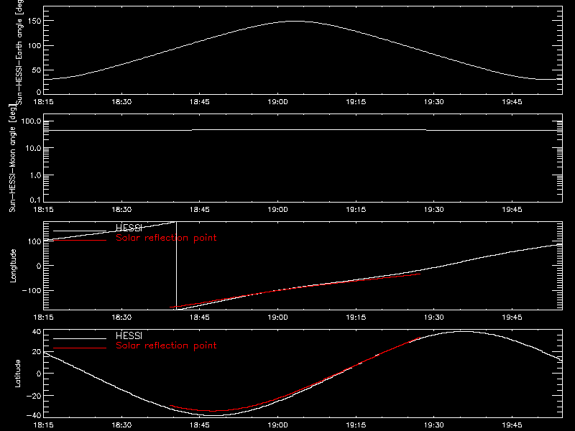
Task: Click 100.0 tick on Moon angle axis
Action: pos(31,121)
